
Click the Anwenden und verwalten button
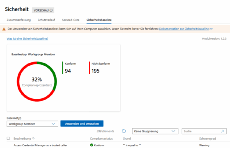click(x=82, y=124)
